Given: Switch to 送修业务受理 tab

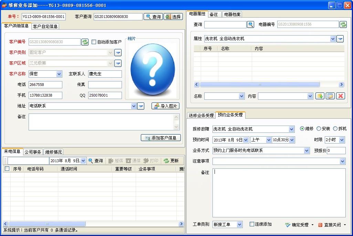Looking at the screenshot, I should (x=201, y=116).
